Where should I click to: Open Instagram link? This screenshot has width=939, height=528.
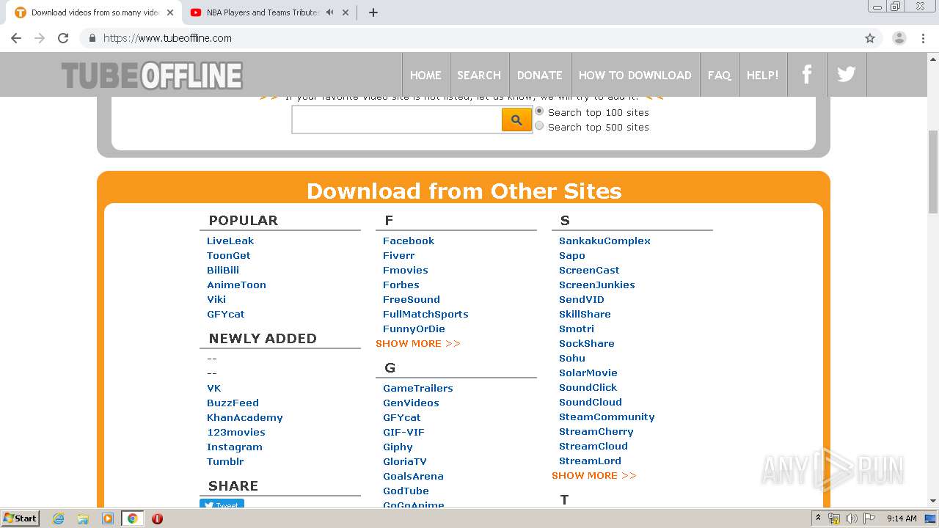coord(235,447)
